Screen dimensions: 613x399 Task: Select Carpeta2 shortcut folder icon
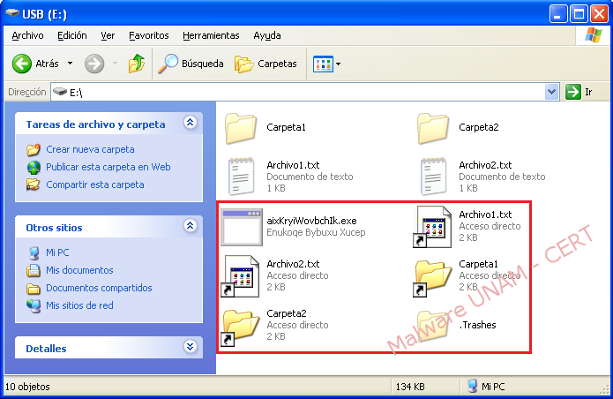click(x=240, y=327)
